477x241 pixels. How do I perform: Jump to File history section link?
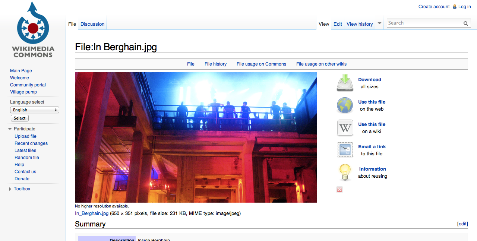[x=215, y=64]
